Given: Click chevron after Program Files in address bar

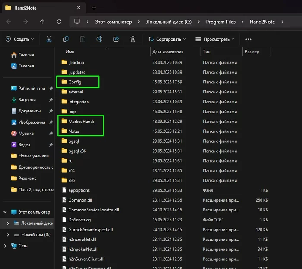Looking at the screenshot, I should point(242,22).
